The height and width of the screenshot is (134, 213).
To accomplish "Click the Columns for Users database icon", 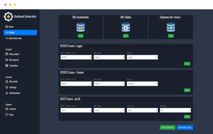I will pyautogui.click(x=171, y=27).
